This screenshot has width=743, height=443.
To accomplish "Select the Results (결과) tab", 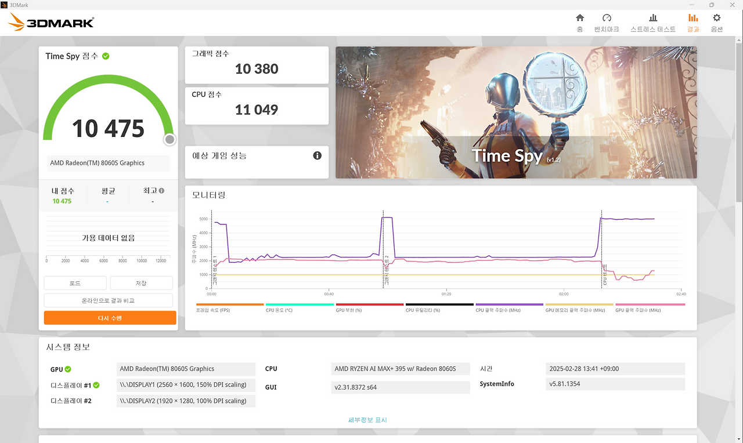I will [693, 22].
